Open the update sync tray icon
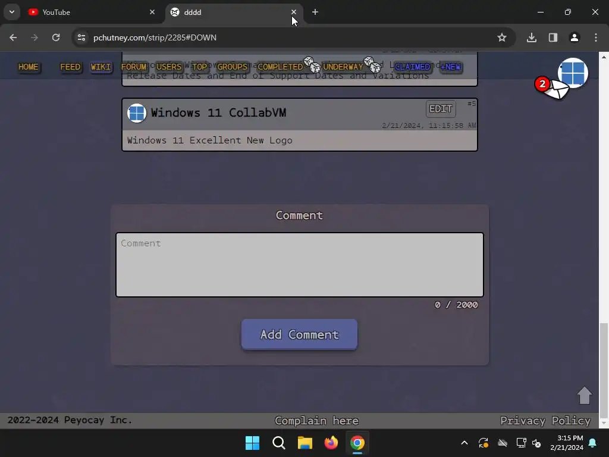Viewport: 609px width, 457px height. click(x=484, y=443)
